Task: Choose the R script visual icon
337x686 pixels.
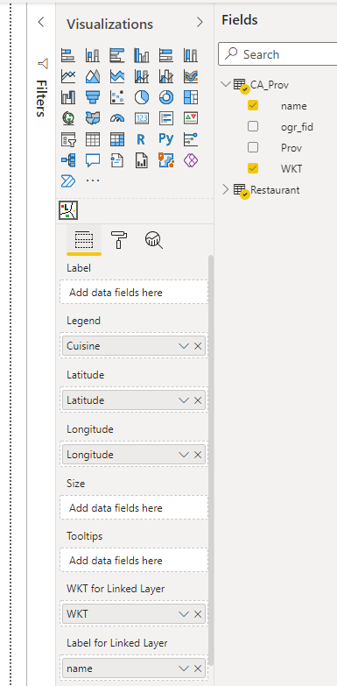Action: (141, 139)
